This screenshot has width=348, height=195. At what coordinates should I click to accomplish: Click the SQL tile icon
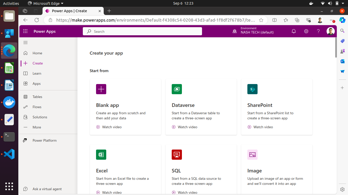177,155
